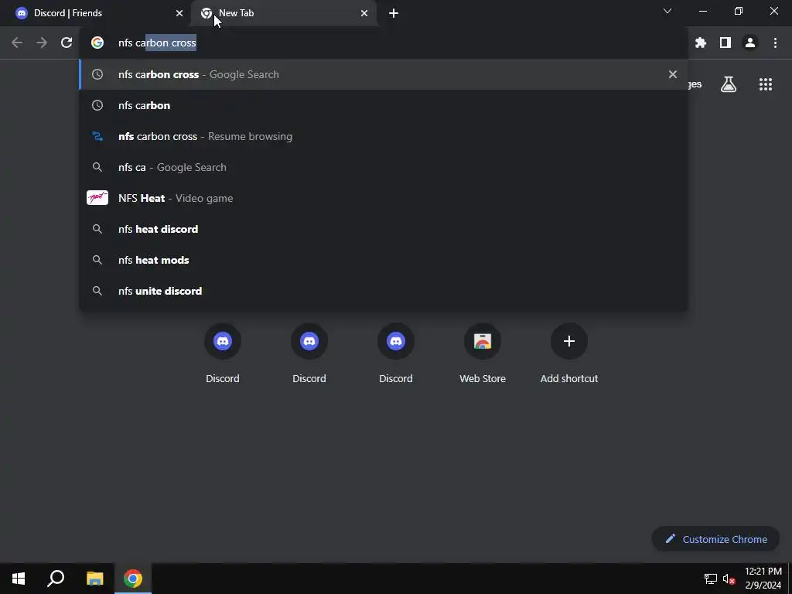Click magnifier icon beside 'nfs heat mods'
The height and width of the screenshot is (594, 792).
(x=97, y=260)
